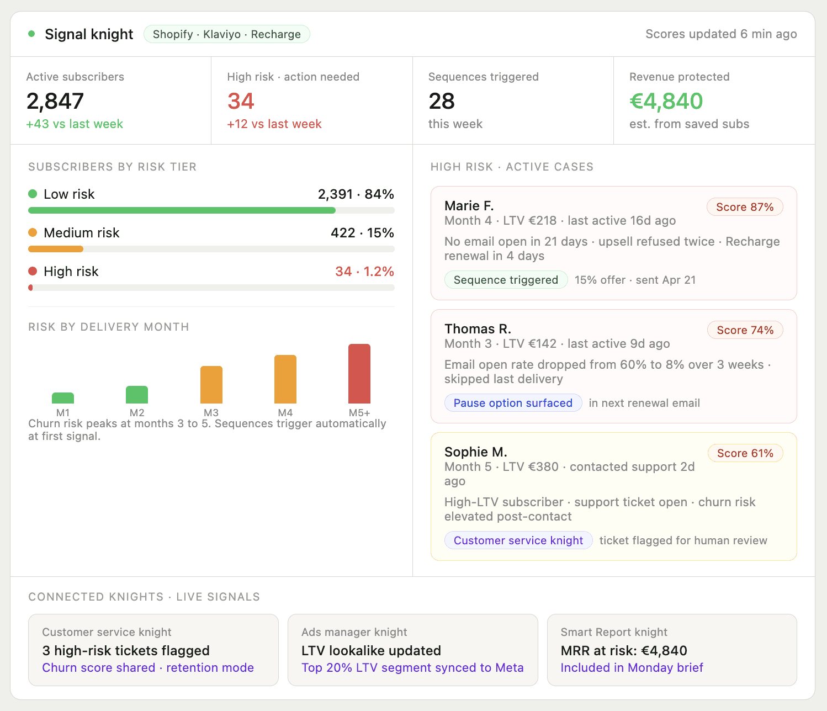The height and width of the screenshot is (711, 827).
Task: Click Marie F.'s Score 87% badge
Action: coord(745,206)
